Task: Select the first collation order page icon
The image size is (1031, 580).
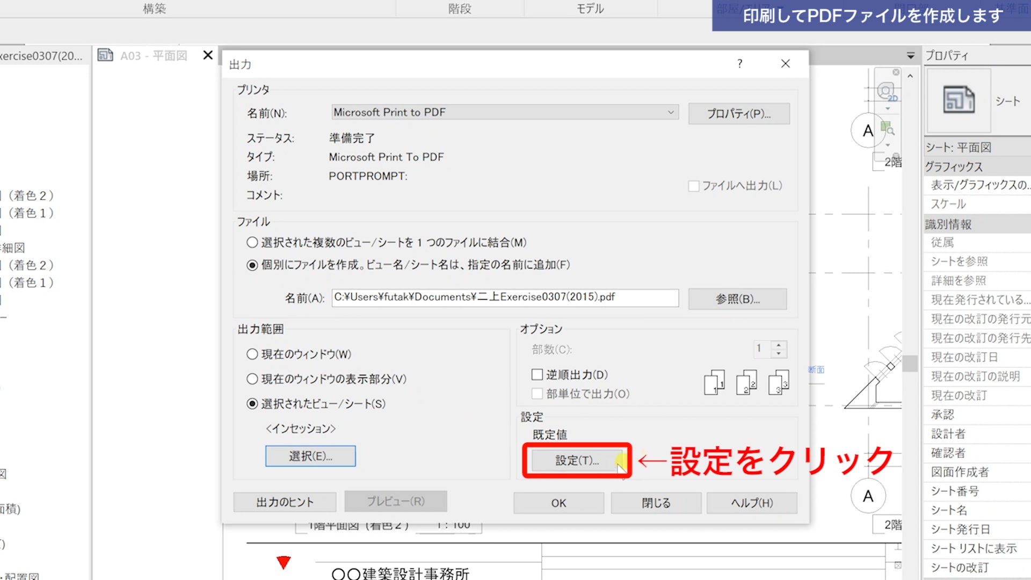Action: pyautogui.click(x=714, y=383)
